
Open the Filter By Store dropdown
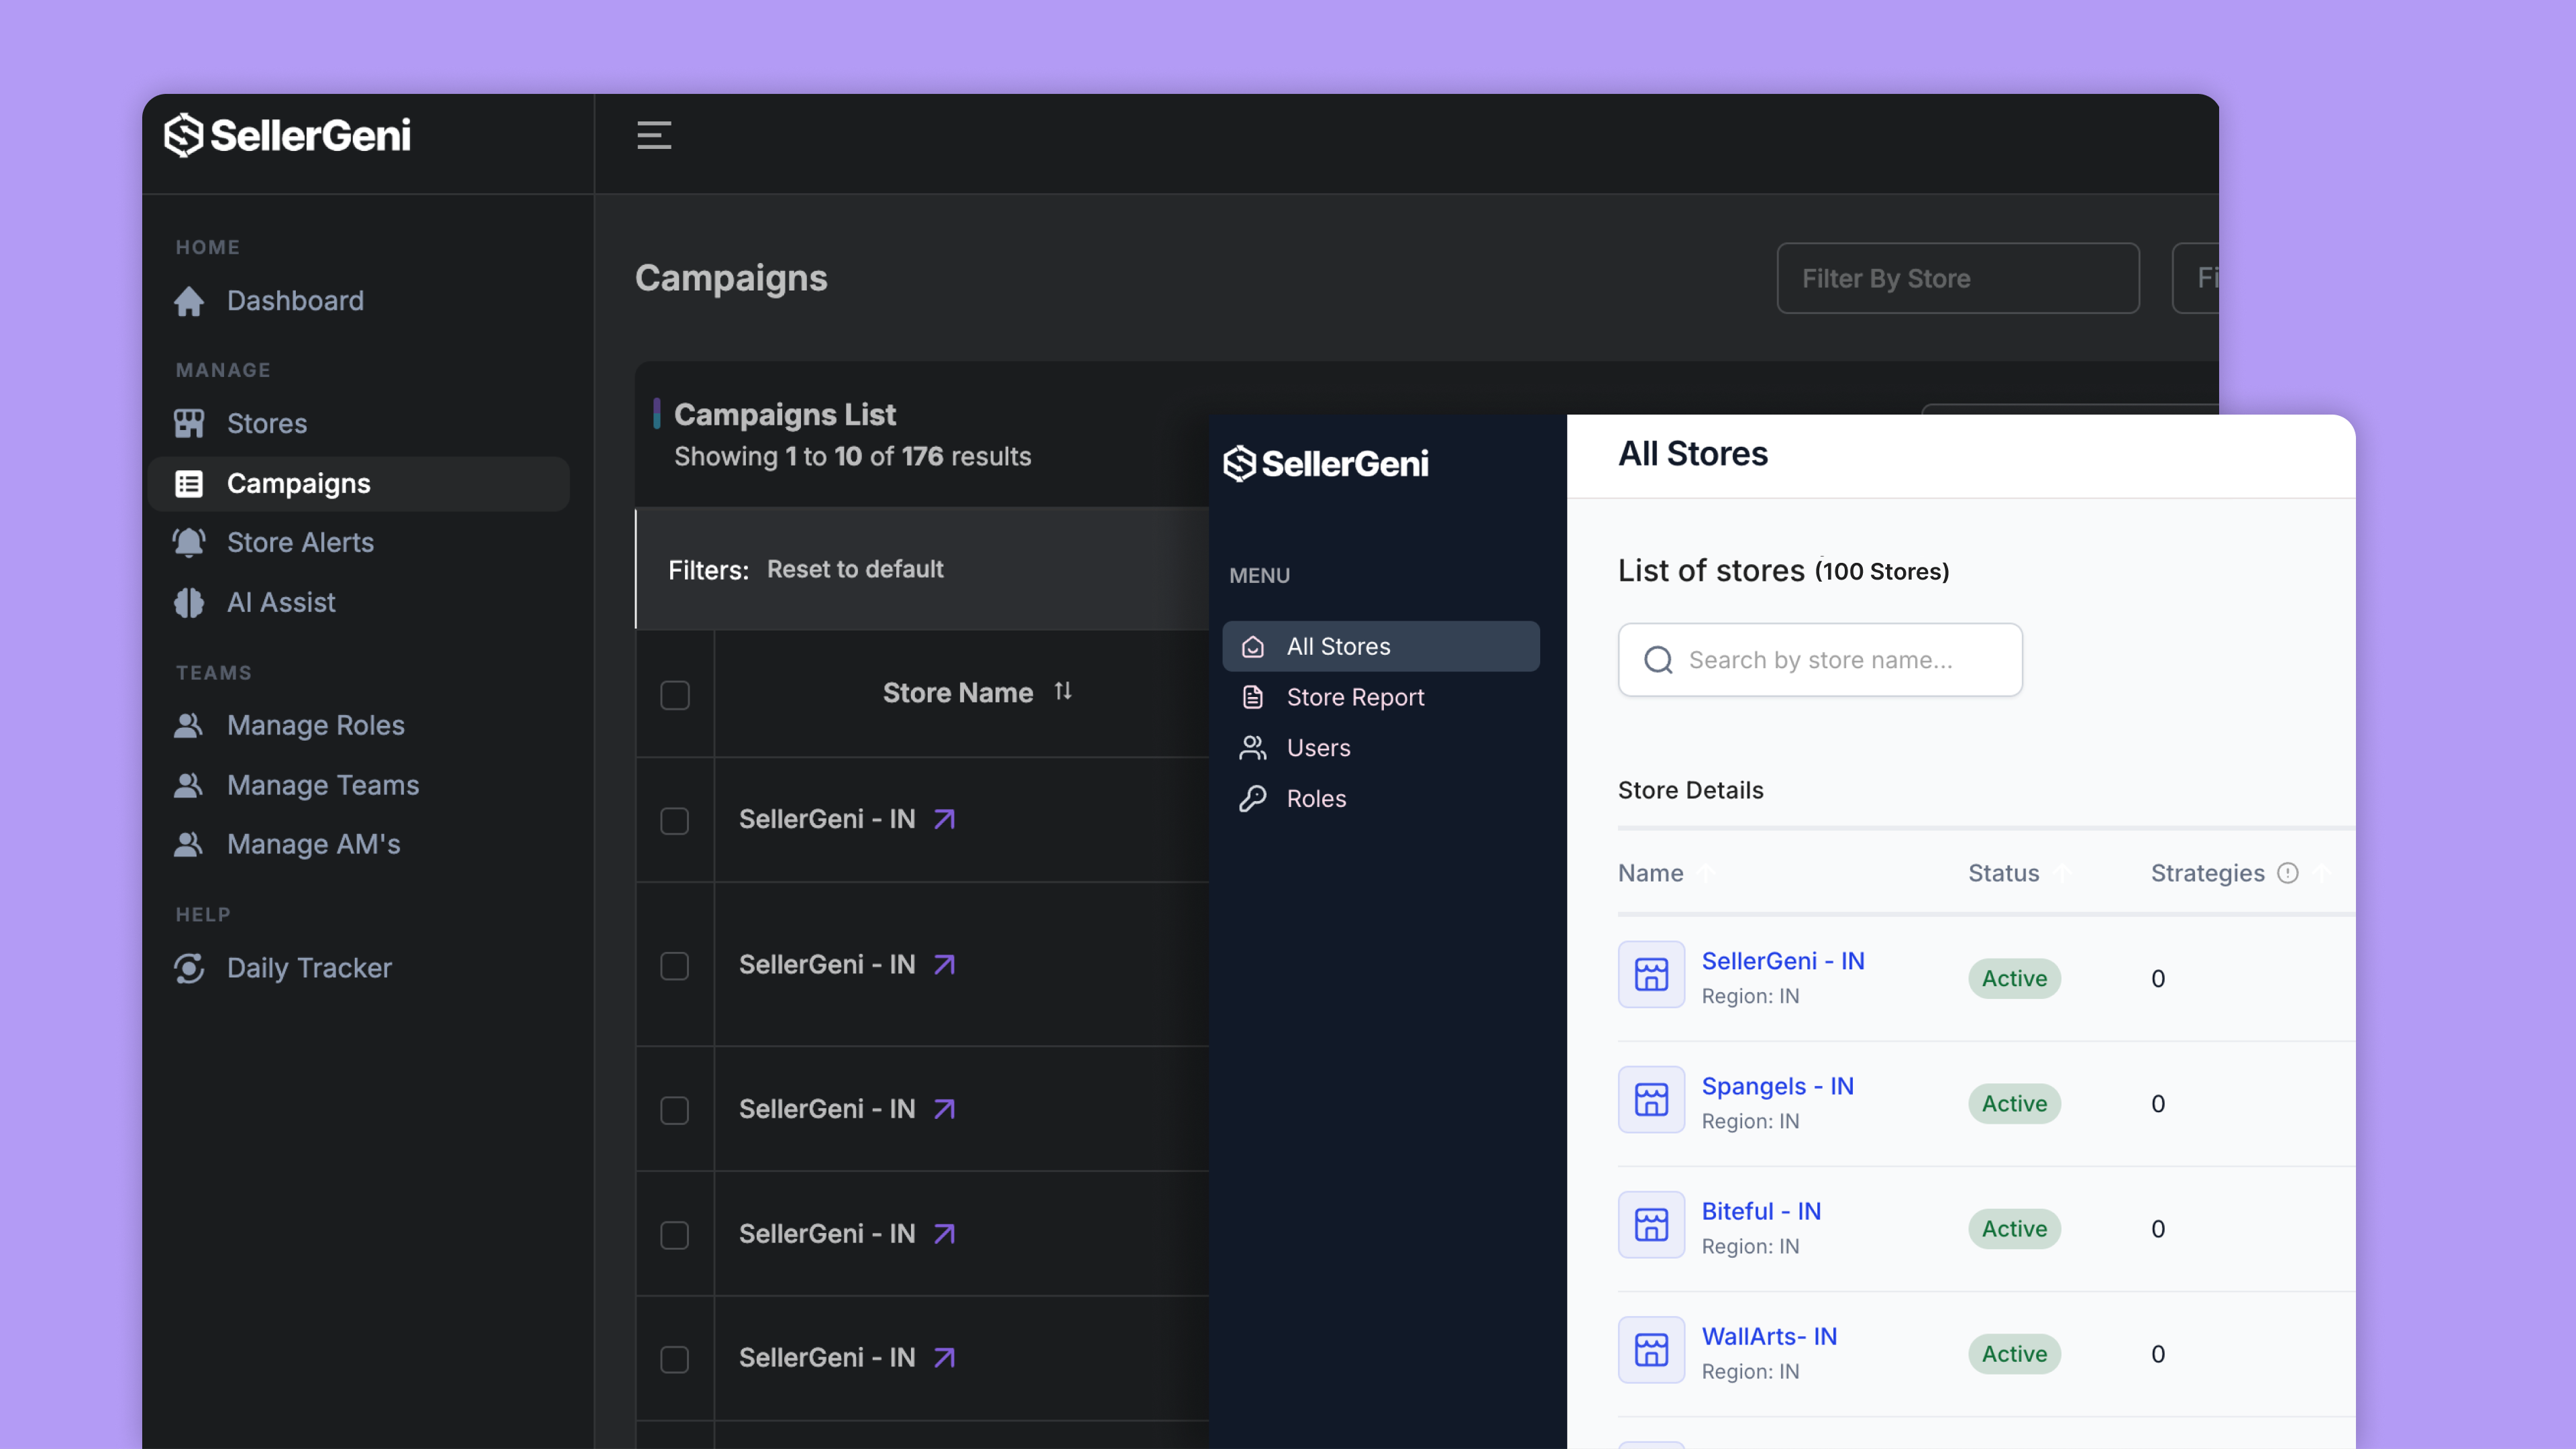(1958, 278)
